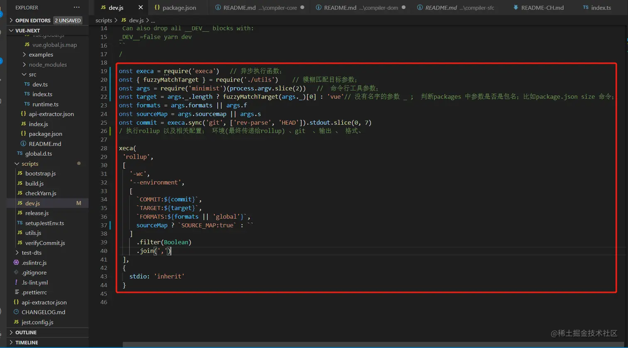Viewport: 628px width, 348px height.
Task: Collapse the scripts folder chevron
Action: coord(17,164)
